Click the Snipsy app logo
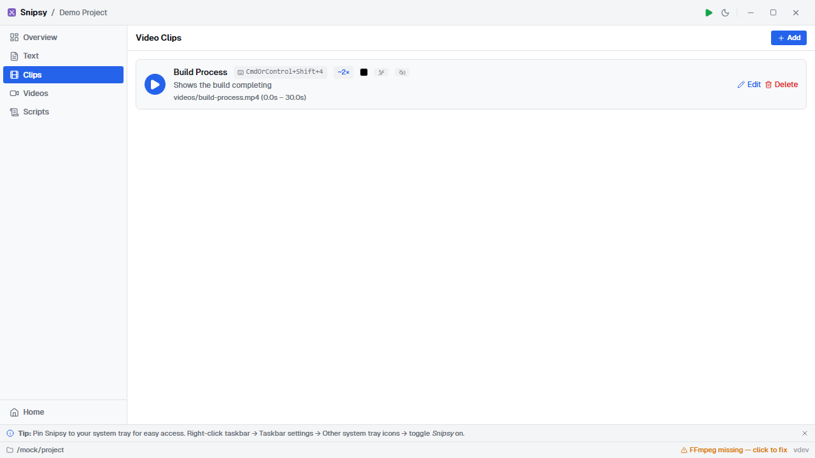 11,13
